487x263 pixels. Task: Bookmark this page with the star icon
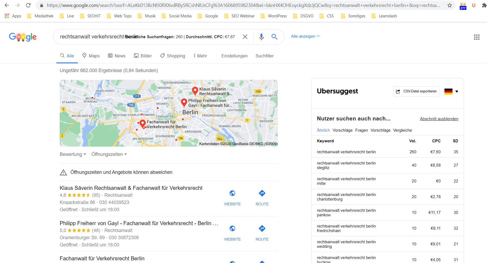(x=450, y=5)
